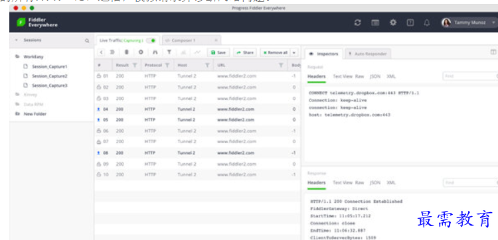Filter the Host column

(207, 66)
